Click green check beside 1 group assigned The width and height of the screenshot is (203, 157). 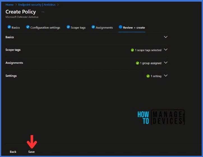coord(137,63)
